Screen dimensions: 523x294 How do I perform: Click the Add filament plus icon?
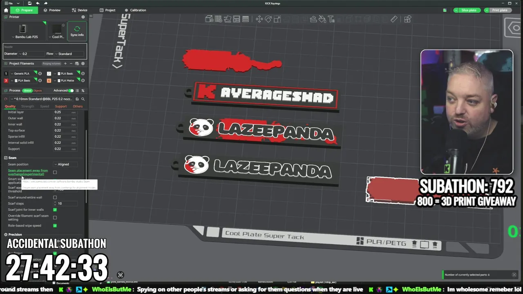coord(65,64)
